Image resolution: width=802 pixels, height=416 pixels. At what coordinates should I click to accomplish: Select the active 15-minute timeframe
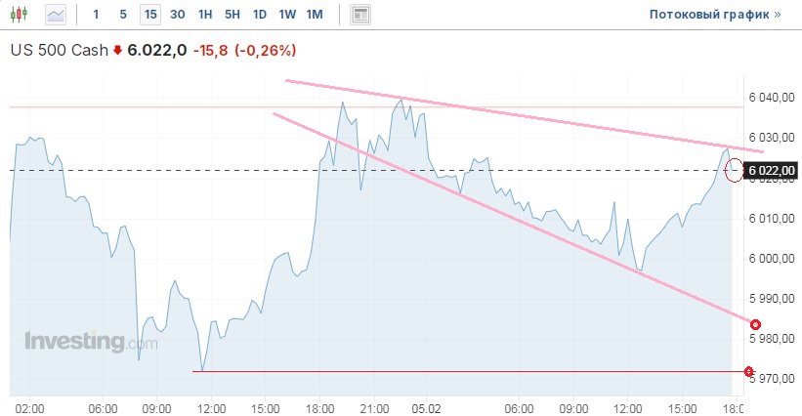pos(149,15)
